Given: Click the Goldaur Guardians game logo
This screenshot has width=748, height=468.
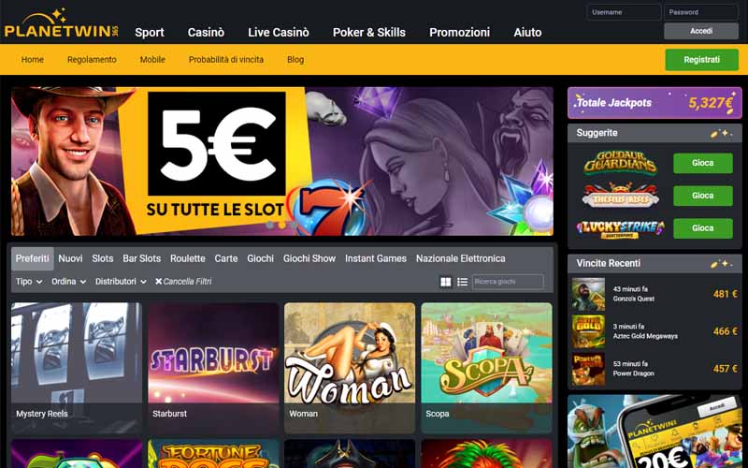Looking at the screenshot, I should (620, 163).
